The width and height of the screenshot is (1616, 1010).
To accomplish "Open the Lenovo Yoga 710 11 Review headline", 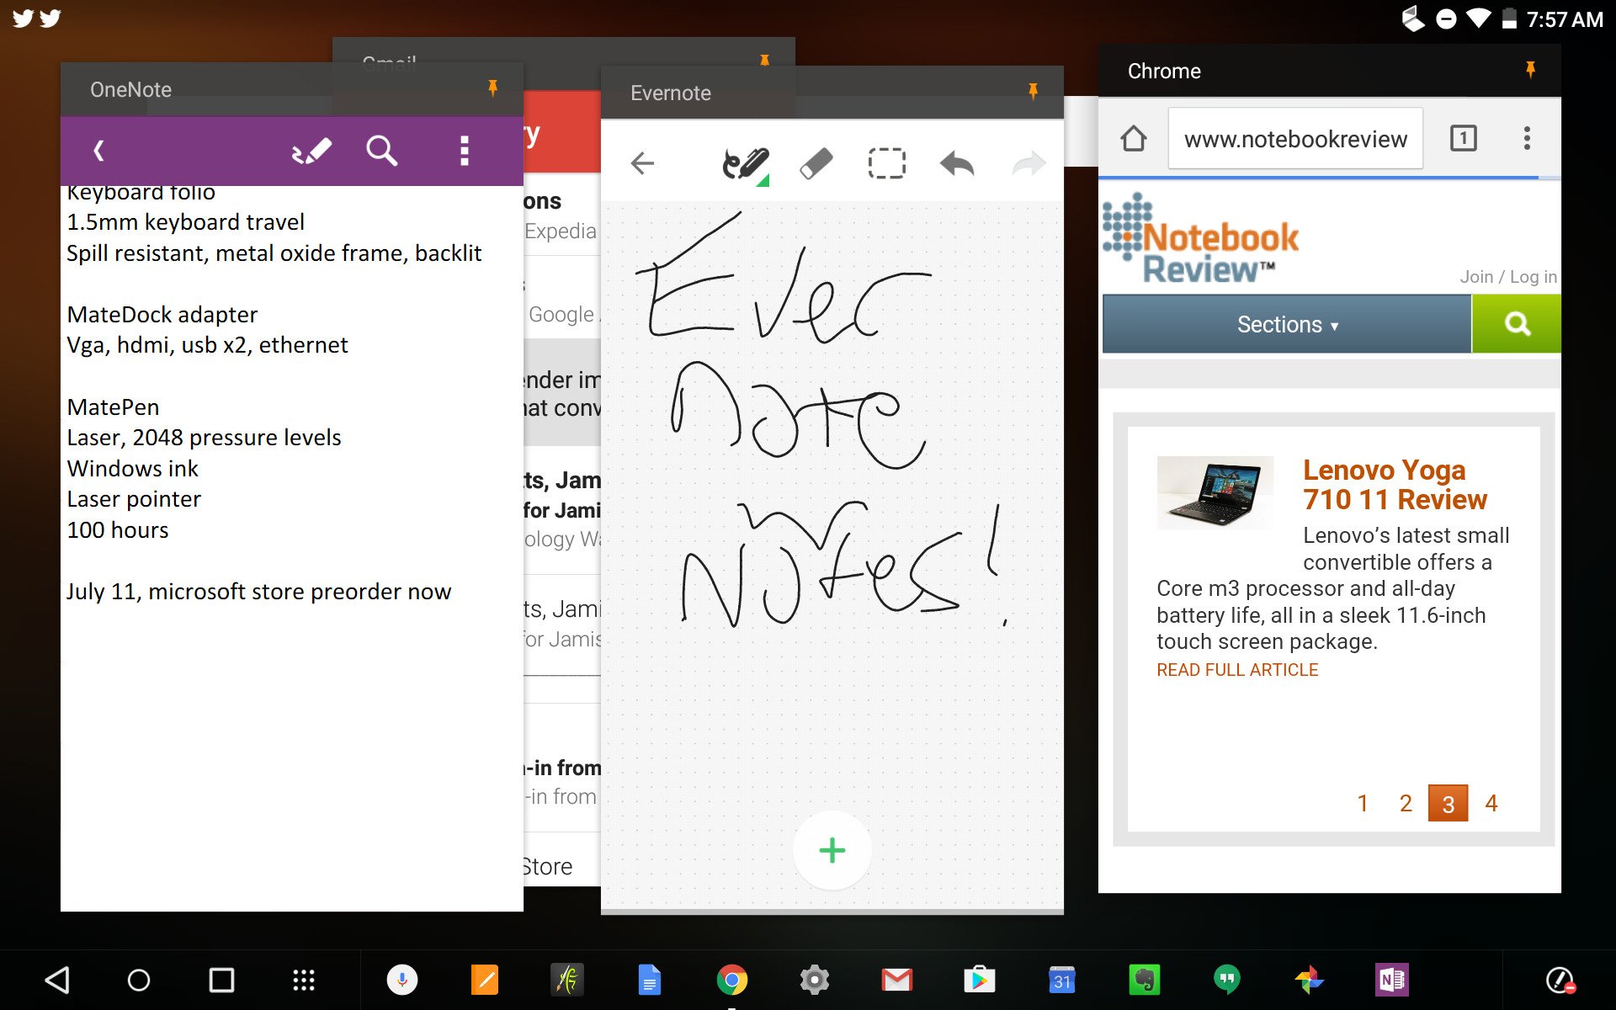I will (1395, 485).
